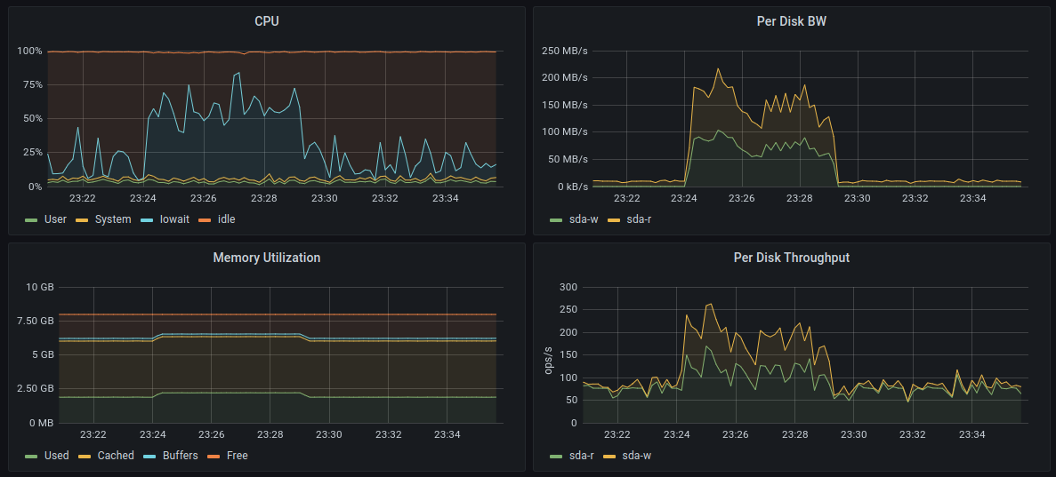Toggle the User series in CPU legend
Screen dimensions: 1056x477
pyautogui.click(x=55, y=219)
